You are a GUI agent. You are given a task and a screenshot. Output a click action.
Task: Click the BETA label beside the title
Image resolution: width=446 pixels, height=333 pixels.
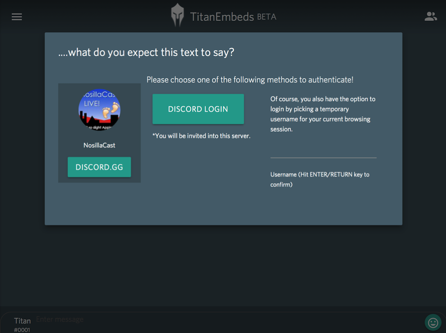(267, 17)
